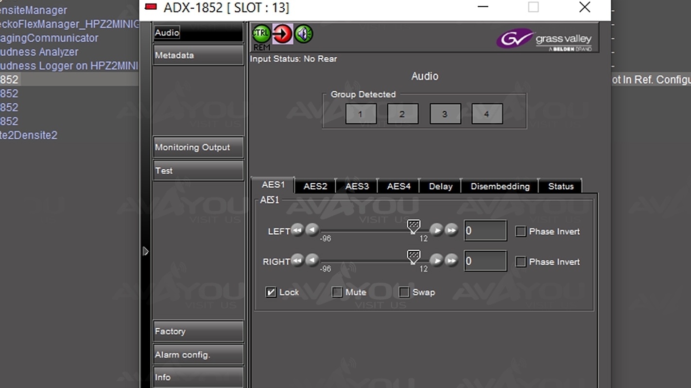
Task: Open the Disembedding tab
Action: coord(500,186)
